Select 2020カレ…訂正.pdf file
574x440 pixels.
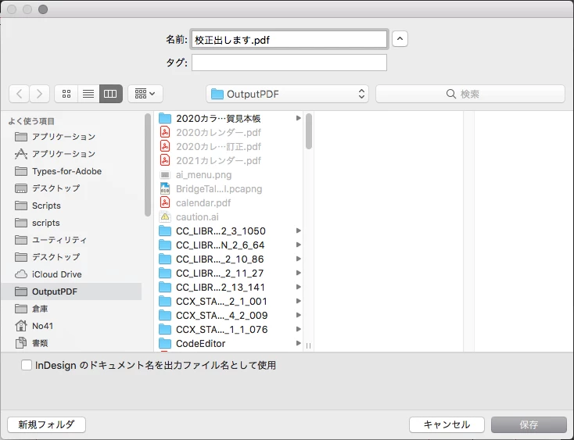point(229,147)
